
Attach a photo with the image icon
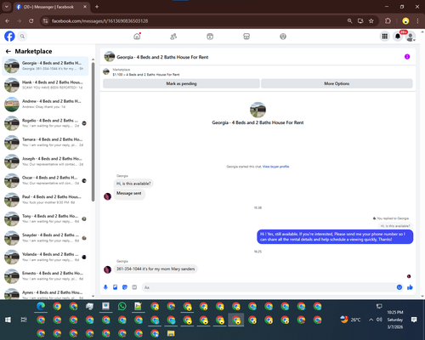115,287
